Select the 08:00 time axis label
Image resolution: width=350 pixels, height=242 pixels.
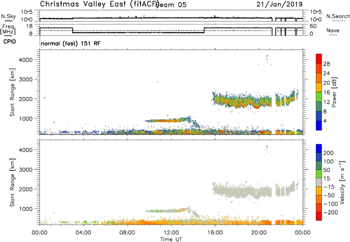click(x=127, y=233)
